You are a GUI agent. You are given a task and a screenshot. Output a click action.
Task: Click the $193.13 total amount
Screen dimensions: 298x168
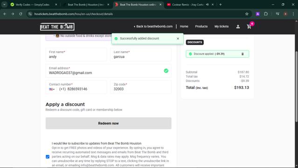click(x=242, y=87)
